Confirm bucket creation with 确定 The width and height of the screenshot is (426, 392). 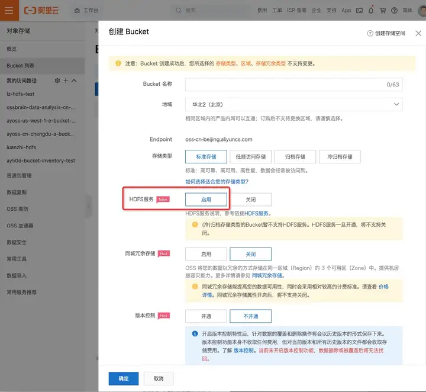124,378
